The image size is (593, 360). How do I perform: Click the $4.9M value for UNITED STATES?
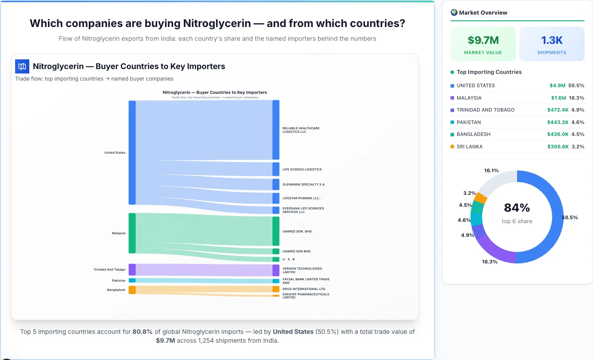[x=559, y=85]
